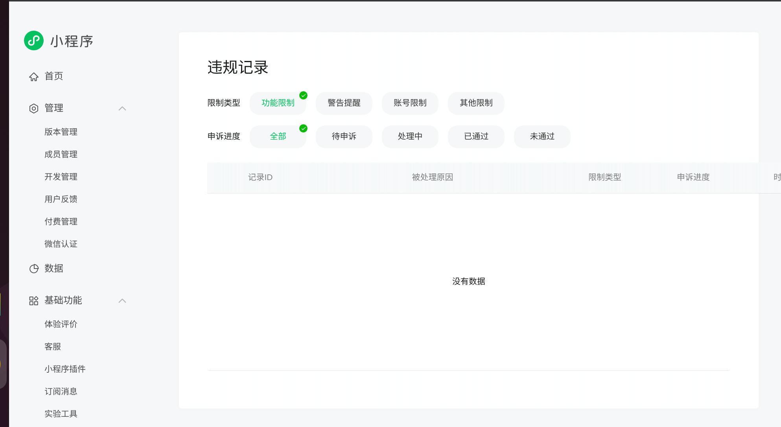Go to 开发管理 page

[x=61, y=177]
